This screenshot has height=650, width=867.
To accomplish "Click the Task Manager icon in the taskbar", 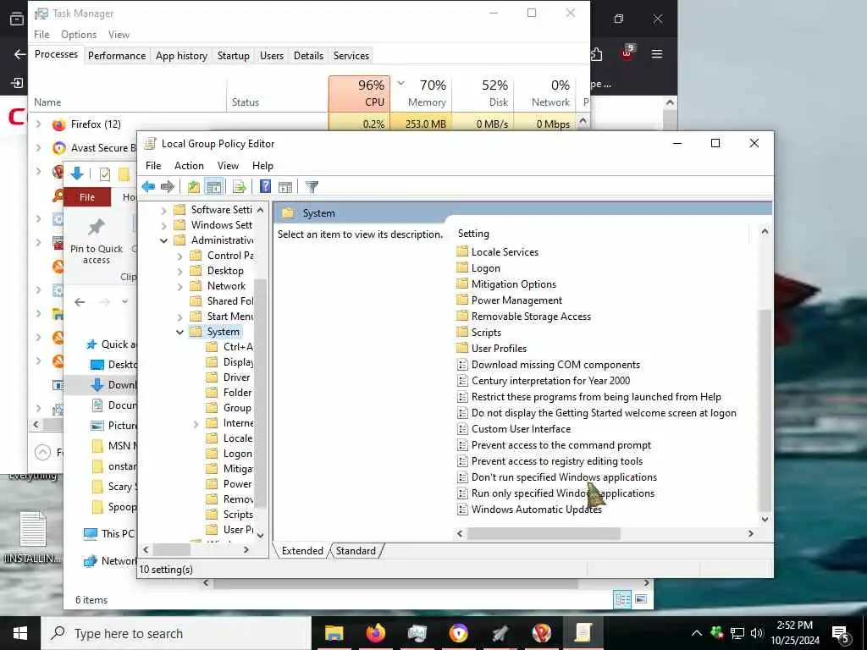I will coord(417,633).
